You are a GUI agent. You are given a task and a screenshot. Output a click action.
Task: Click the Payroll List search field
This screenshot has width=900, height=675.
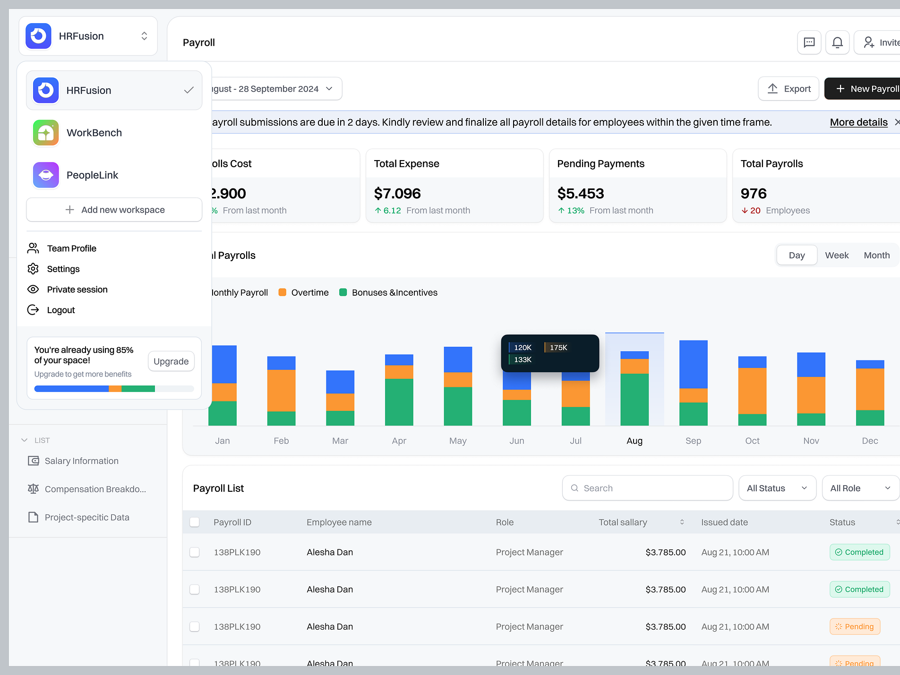tap(647, 488)
